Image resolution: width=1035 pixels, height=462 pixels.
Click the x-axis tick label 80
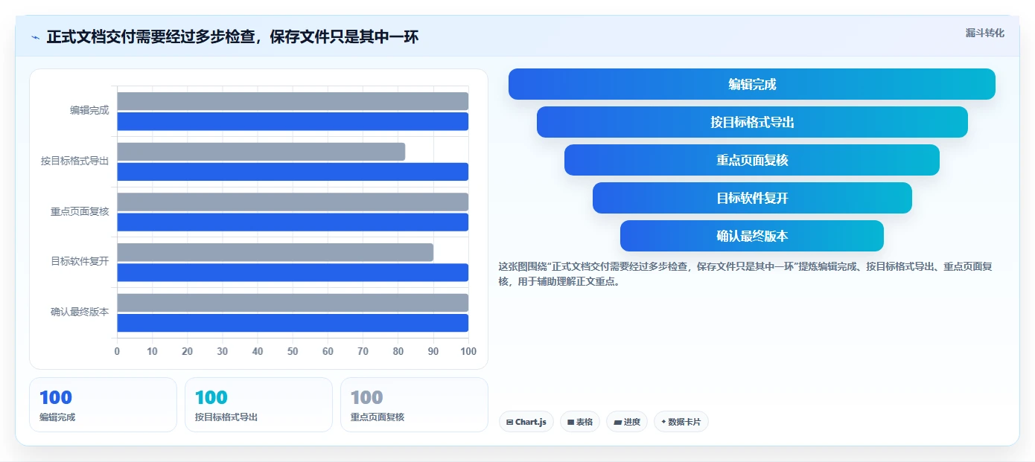398,351
